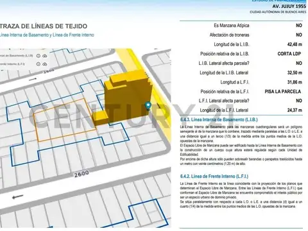Click the 'TRAZA DE LÍNEAS DE TEJIDO' title

click(44, 26)
